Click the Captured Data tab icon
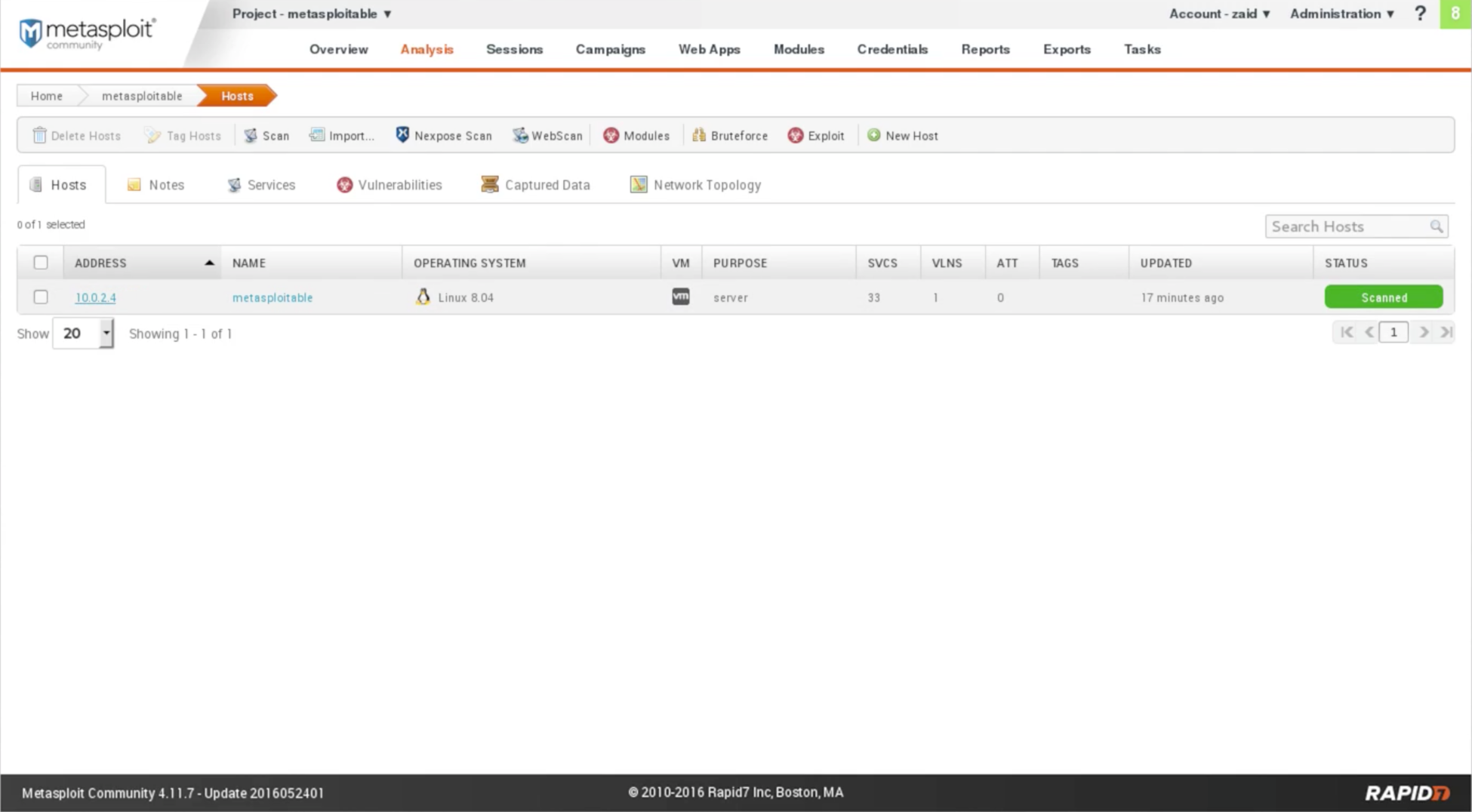This screenshot has height=812, width=1472. coord(490,185)
